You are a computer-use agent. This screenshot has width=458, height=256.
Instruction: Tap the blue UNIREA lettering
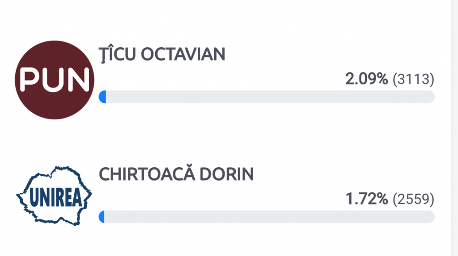click(55, 198)
